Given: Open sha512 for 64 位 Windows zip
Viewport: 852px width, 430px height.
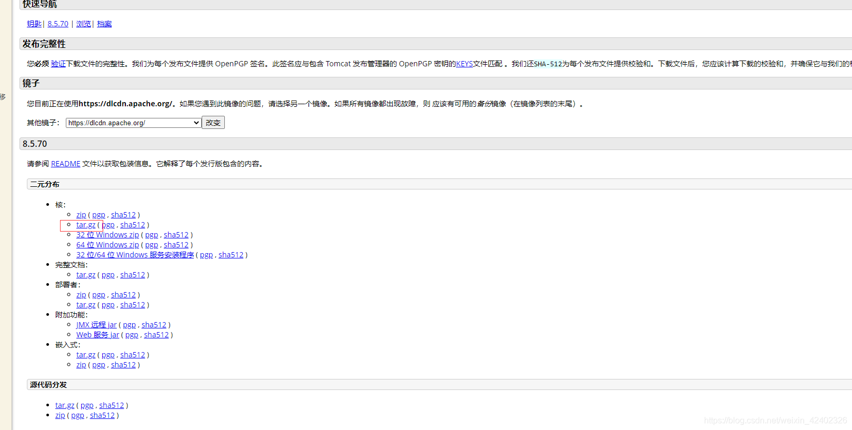Looking at the screenshot, I should [x=176, y=245].
